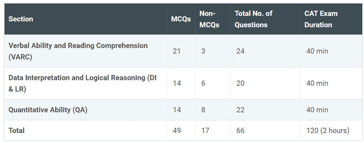Screen dimensions: 364x143
Task: Select the Verbal Ability and Reading Comprehension cell
Action: [78, 51]
